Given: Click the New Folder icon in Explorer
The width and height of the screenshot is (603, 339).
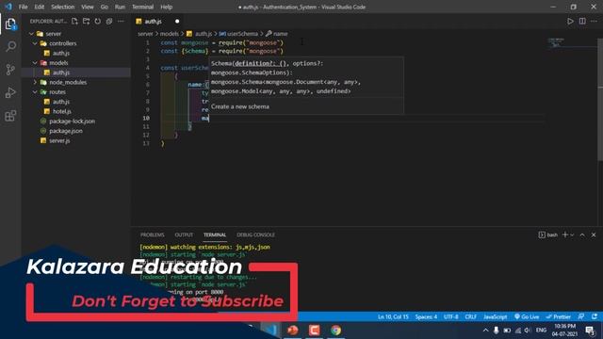Looking at the screenshot, I should pyautogui.click(x=86, y=21).
